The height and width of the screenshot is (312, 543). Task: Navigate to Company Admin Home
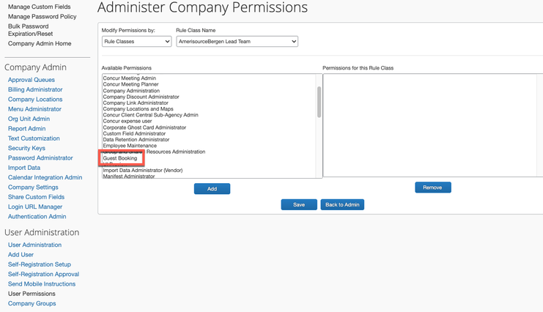pos(40,44)
